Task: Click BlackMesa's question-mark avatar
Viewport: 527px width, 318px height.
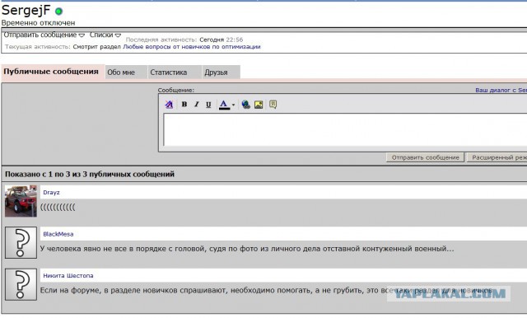Action: point(21,242)
